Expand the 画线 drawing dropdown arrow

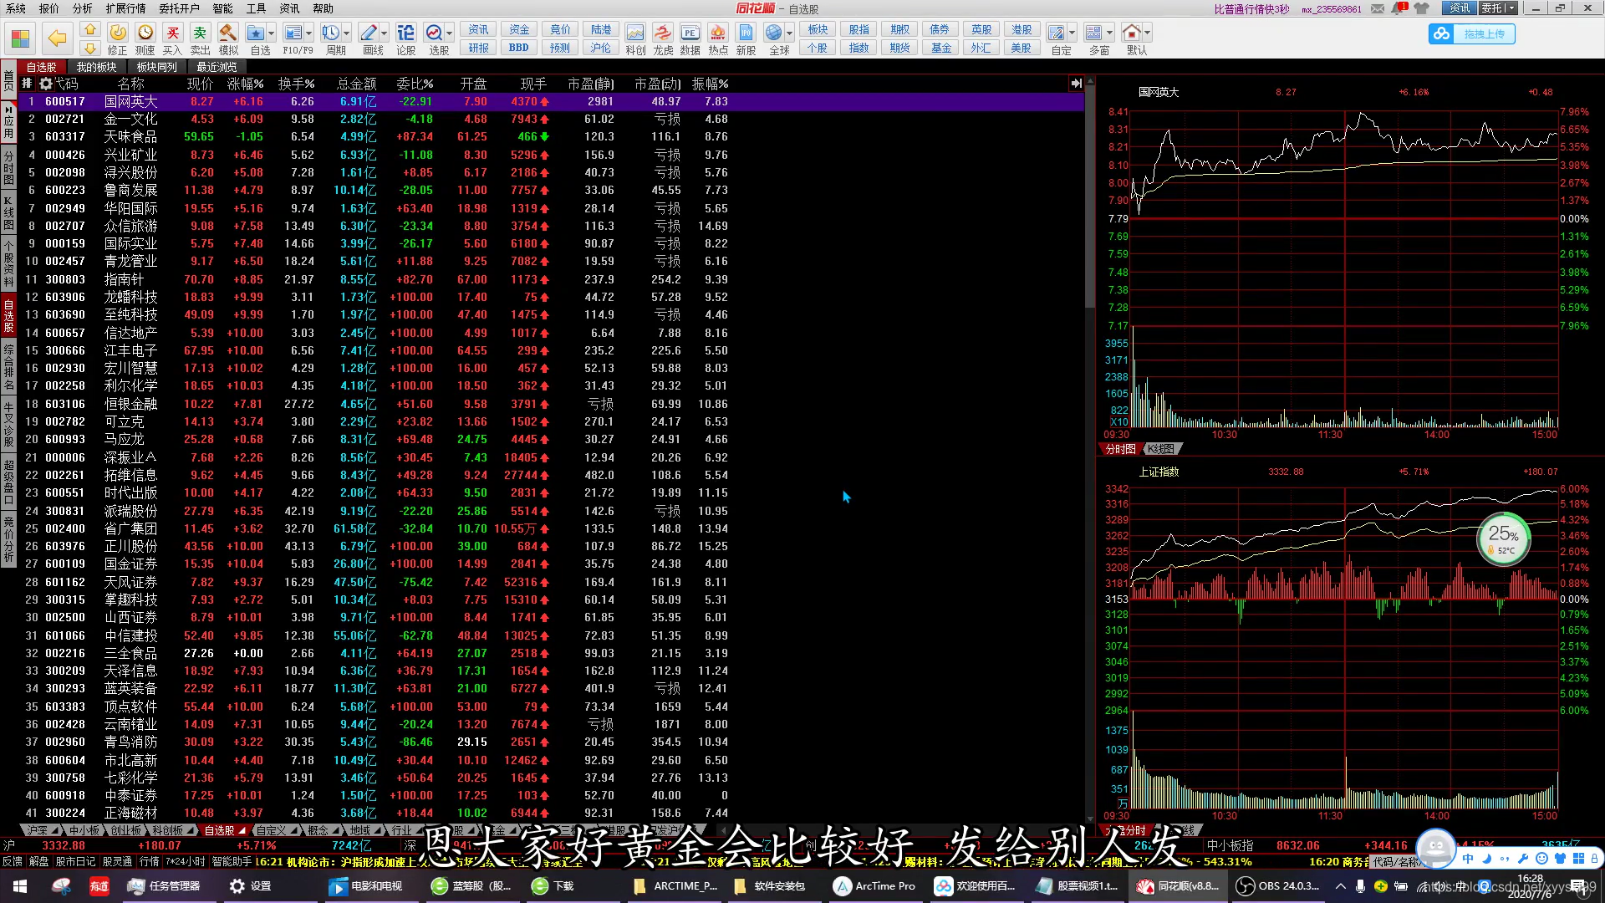pyautogui.click(x=385, y=33)
